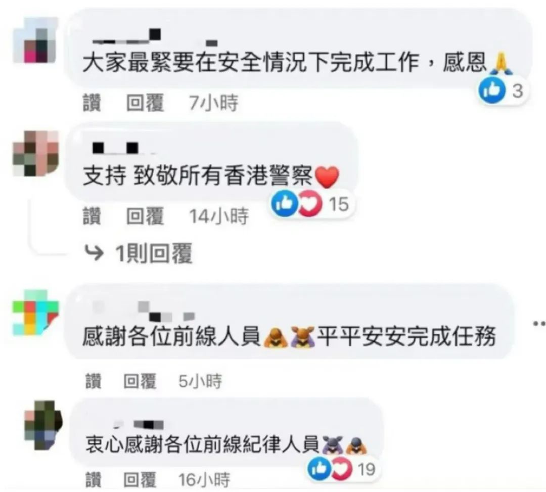Image resolution: width=546 pixels, height=492 pixels.
Task: Click the 14小時 timestamp link
Action: 219,216
